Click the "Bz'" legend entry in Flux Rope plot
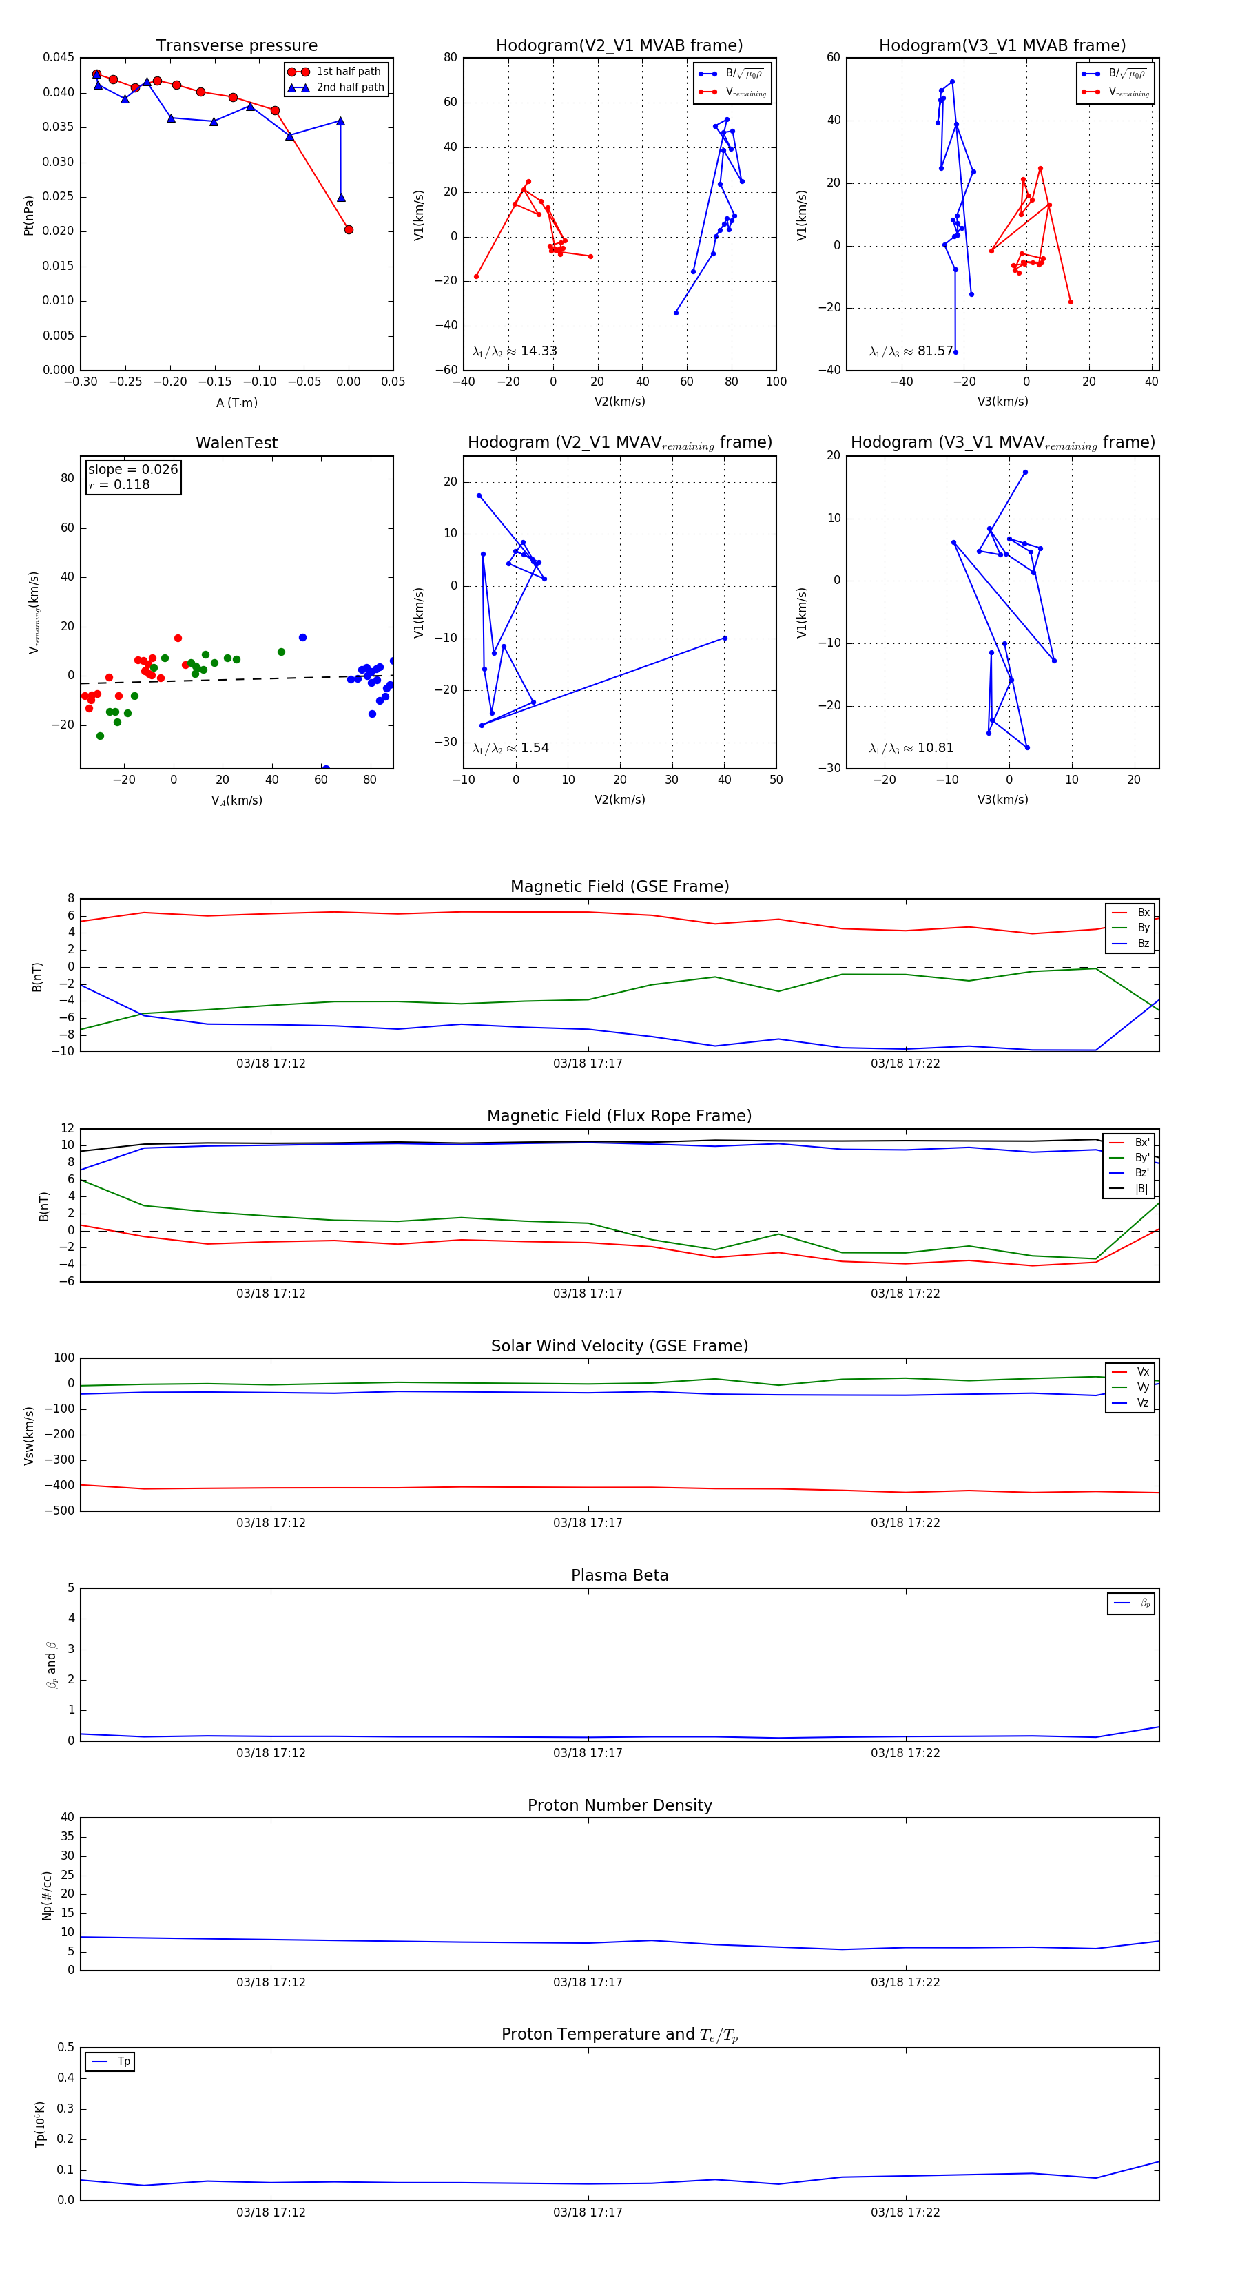Viewport: 1240px width, 2273px height. point(1130,1173)
